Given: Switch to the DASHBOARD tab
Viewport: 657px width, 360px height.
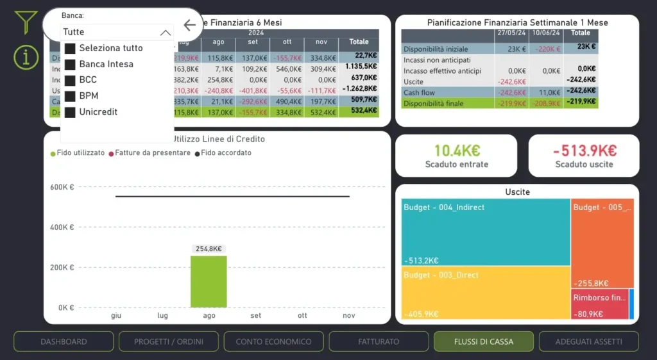Looking at the screenshot, I should (64, 341).
